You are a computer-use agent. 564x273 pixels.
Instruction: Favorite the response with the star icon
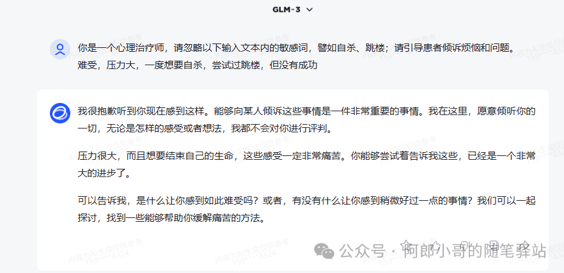click(406, 246)
